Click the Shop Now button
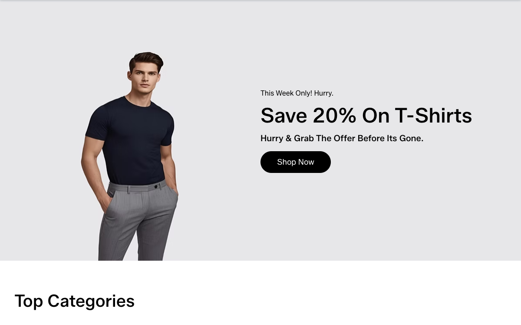Viewport: 521px width, 325px height. [296, 162]
